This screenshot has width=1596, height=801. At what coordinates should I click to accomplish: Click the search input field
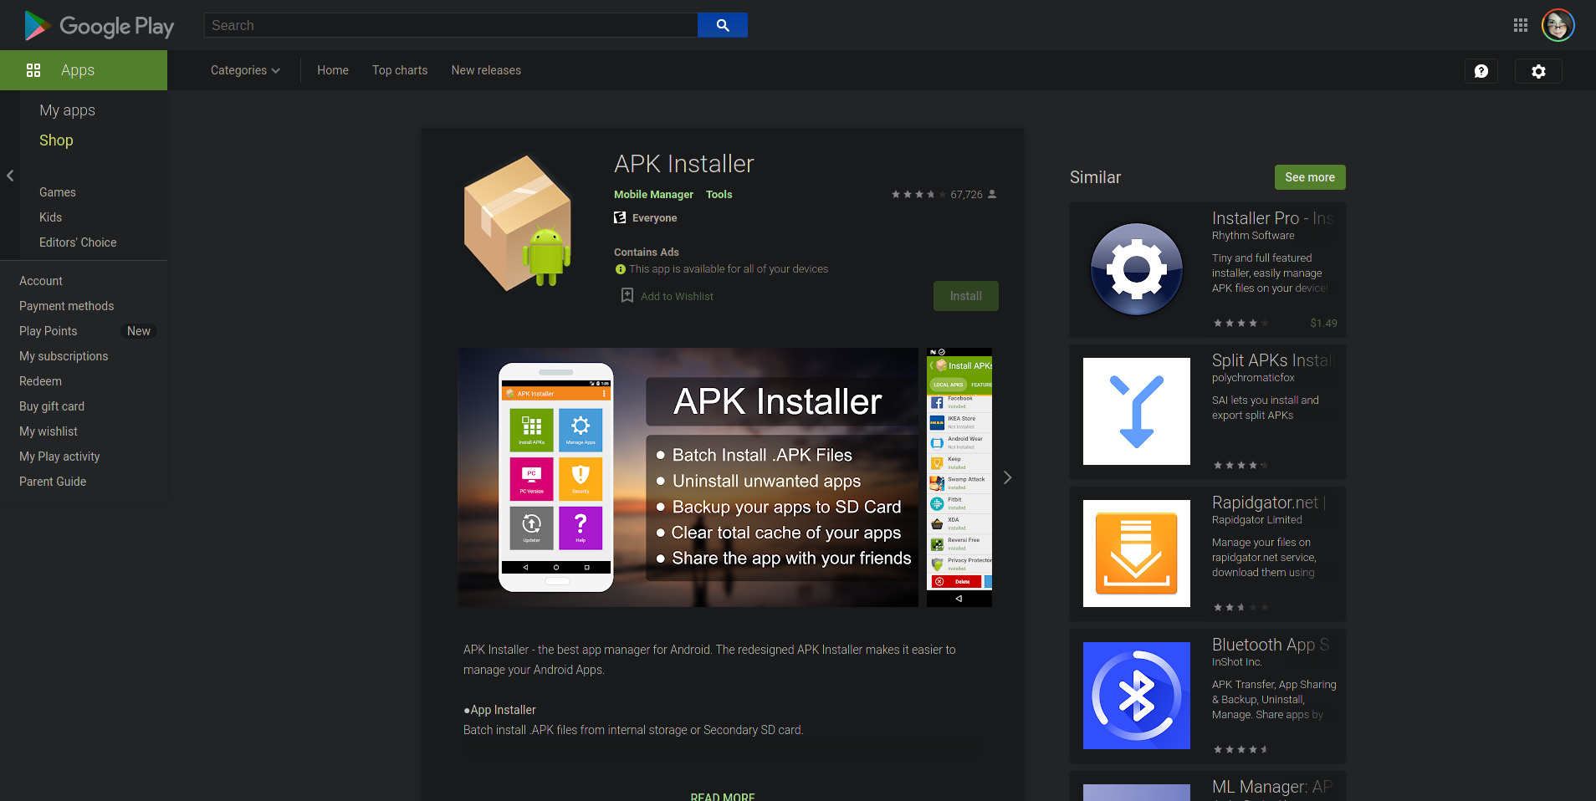click(451, 25)
